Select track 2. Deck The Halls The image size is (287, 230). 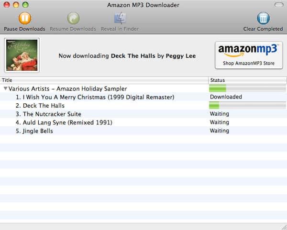tap(143, 106)
